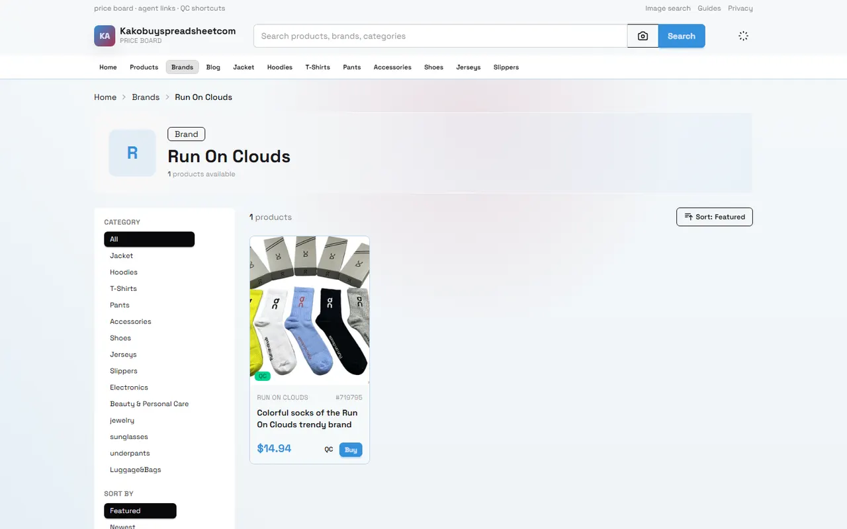
Task: Filter by underpants category
Action: (x=130, y=454)
